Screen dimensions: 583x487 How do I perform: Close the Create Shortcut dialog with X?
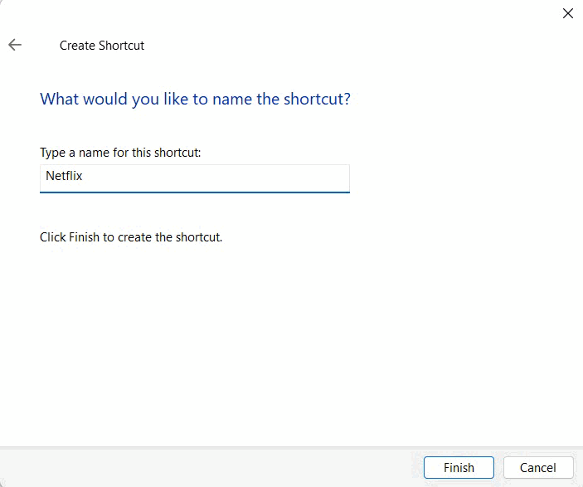568,13
